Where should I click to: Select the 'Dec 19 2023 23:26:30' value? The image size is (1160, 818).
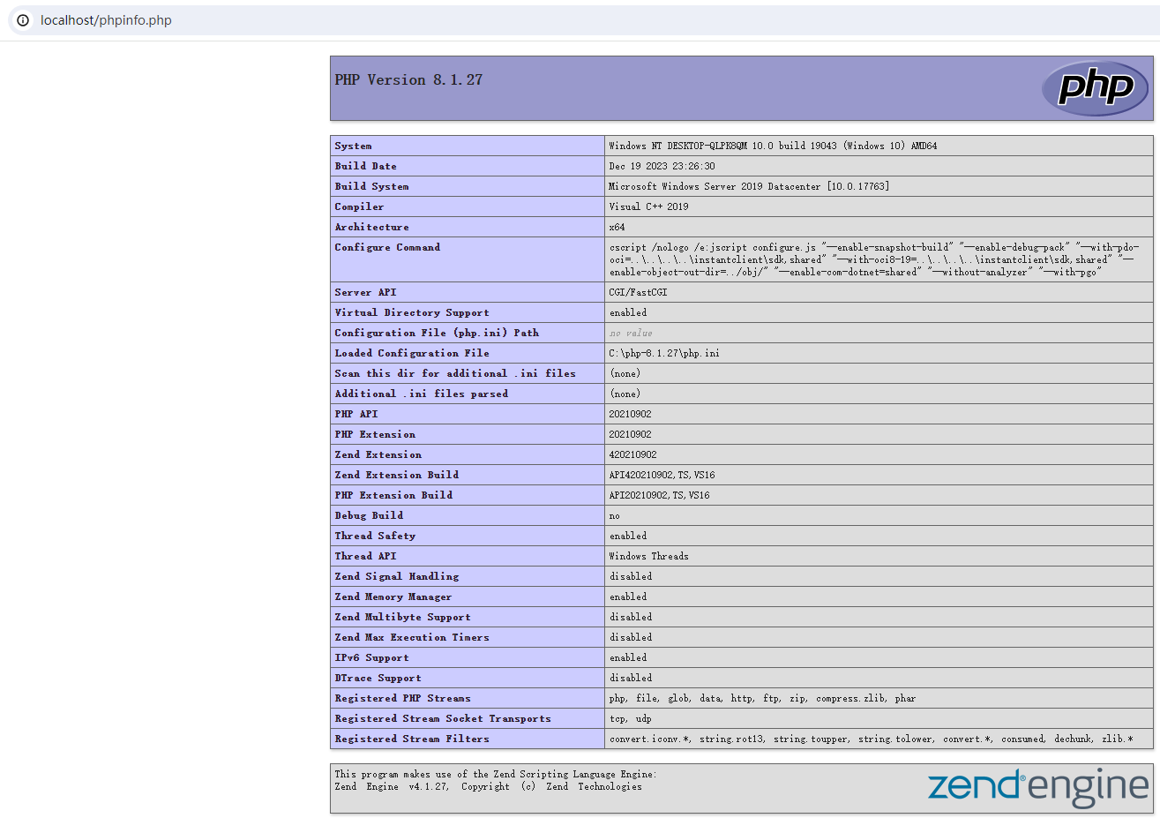tap(662, 167)
